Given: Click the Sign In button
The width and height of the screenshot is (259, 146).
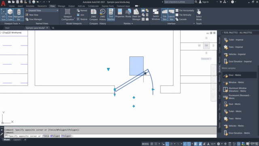Looking at the screenshot, I should (204, 2).
